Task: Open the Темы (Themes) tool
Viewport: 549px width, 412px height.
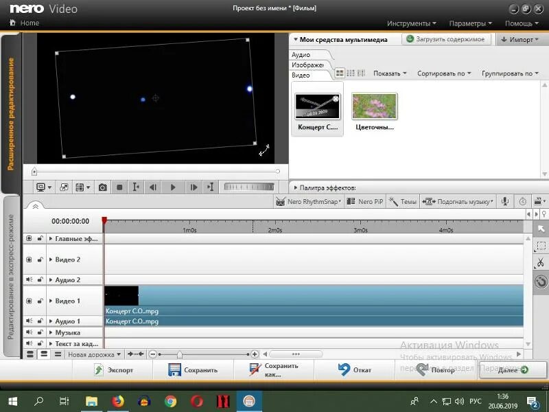Action: [403, 202]
